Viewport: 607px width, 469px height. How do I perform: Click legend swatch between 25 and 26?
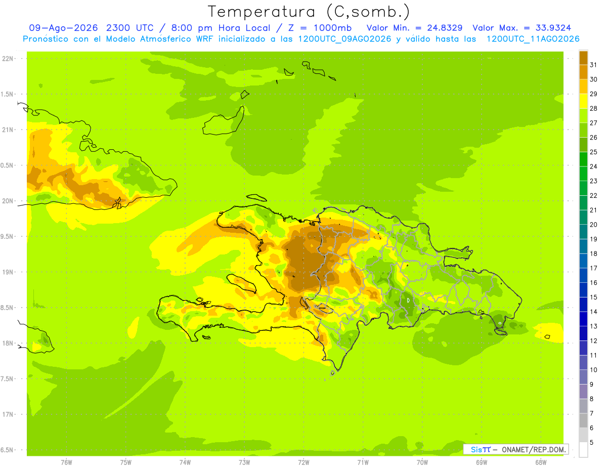583,145
